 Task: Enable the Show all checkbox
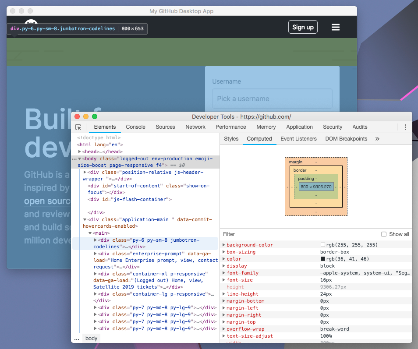click(x=384, y=234)
